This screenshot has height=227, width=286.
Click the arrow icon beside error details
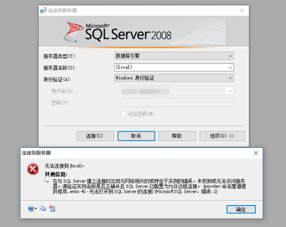pyautogui.click(x=46, y=181)
